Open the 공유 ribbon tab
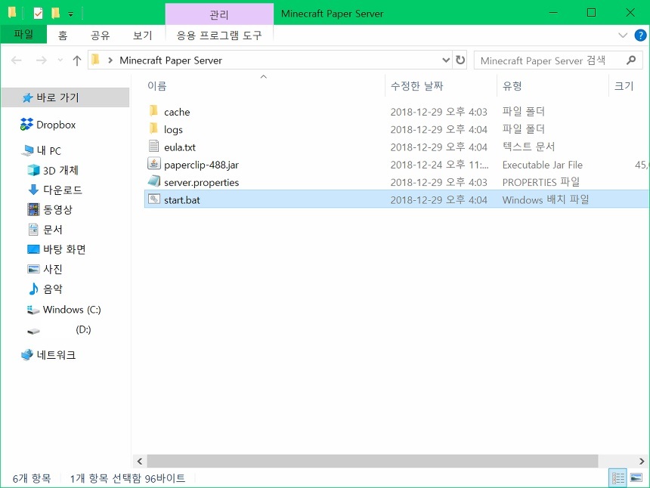This screenshot has height=488, width=650. 101,36
